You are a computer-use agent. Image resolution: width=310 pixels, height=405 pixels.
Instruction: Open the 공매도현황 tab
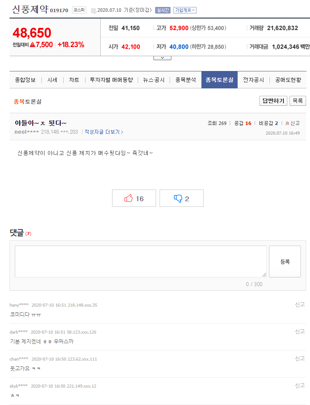tap(288, 80)
